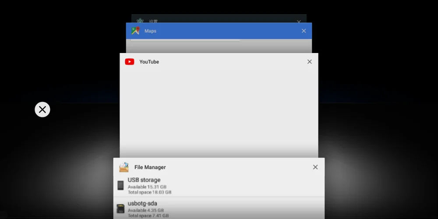The image size is (438, 219).
Task: Open the Maps app icon in recents
Action: (x=135, y=31)
